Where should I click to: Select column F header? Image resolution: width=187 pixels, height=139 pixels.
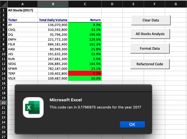pyautogui.click(x=154, y=4)
